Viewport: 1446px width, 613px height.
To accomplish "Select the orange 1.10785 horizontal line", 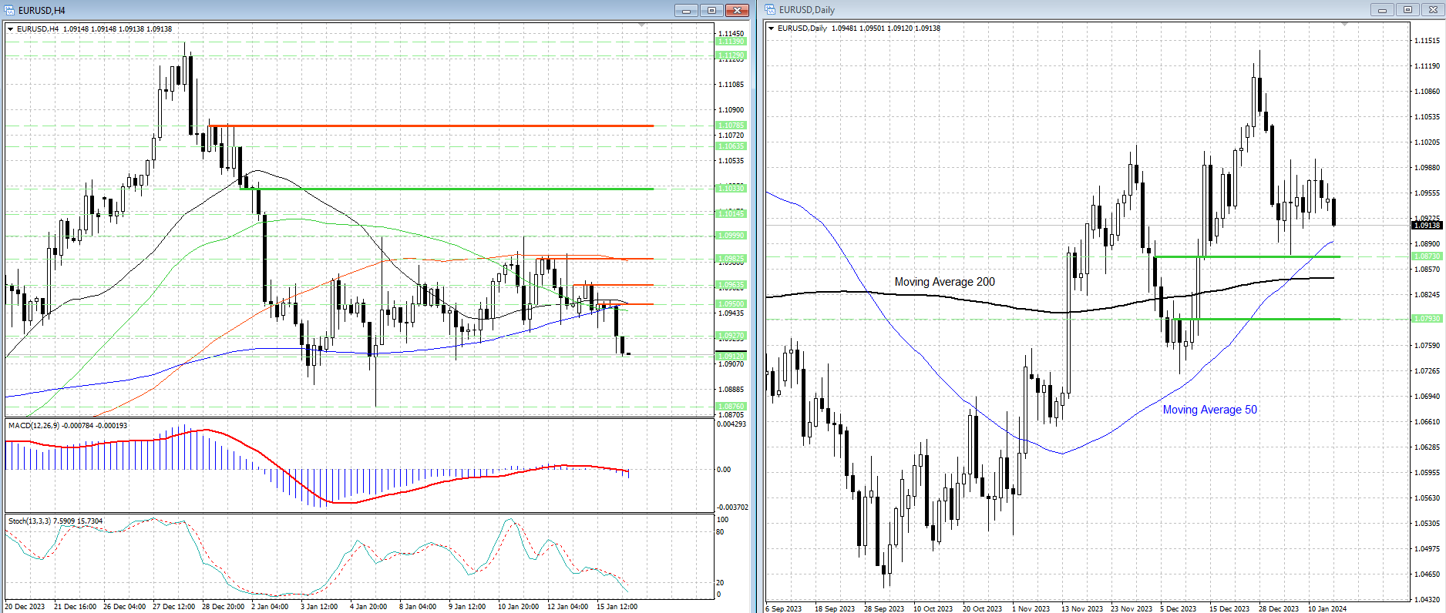I will coord(432,126).
